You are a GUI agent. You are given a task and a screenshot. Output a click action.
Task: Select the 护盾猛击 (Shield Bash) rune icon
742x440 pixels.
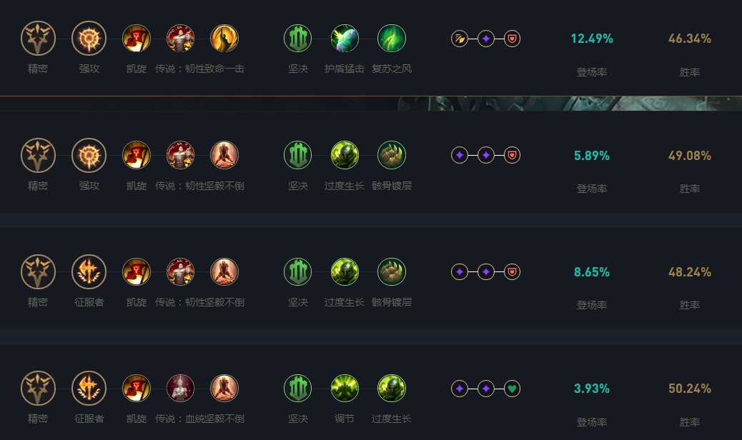(x=345, y=39)
